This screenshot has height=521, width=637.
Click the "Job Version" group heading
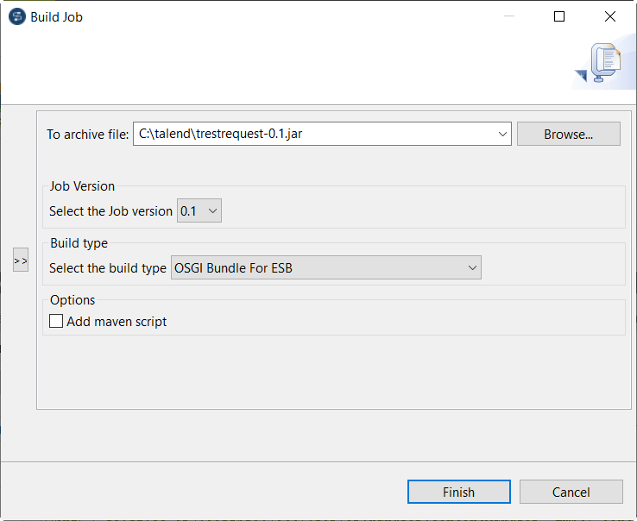coord(82,185)
